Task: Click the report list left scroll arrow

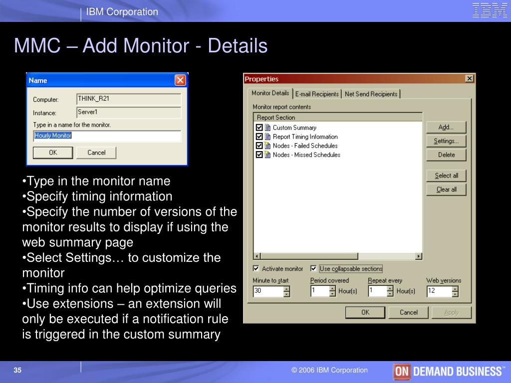Action: [257, 256]
